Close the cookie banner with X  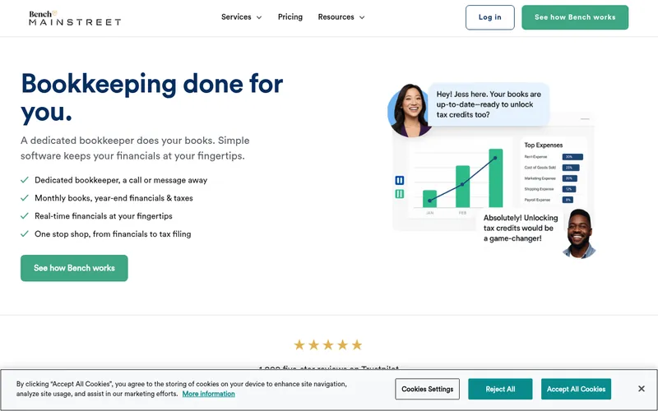[x=642, y=389]
